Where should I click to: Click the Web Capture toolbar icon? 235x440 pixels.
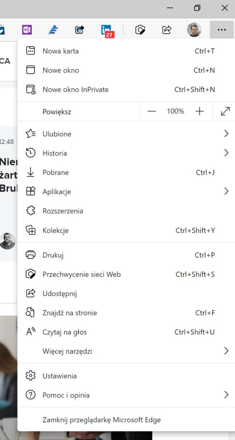(140, 30)
